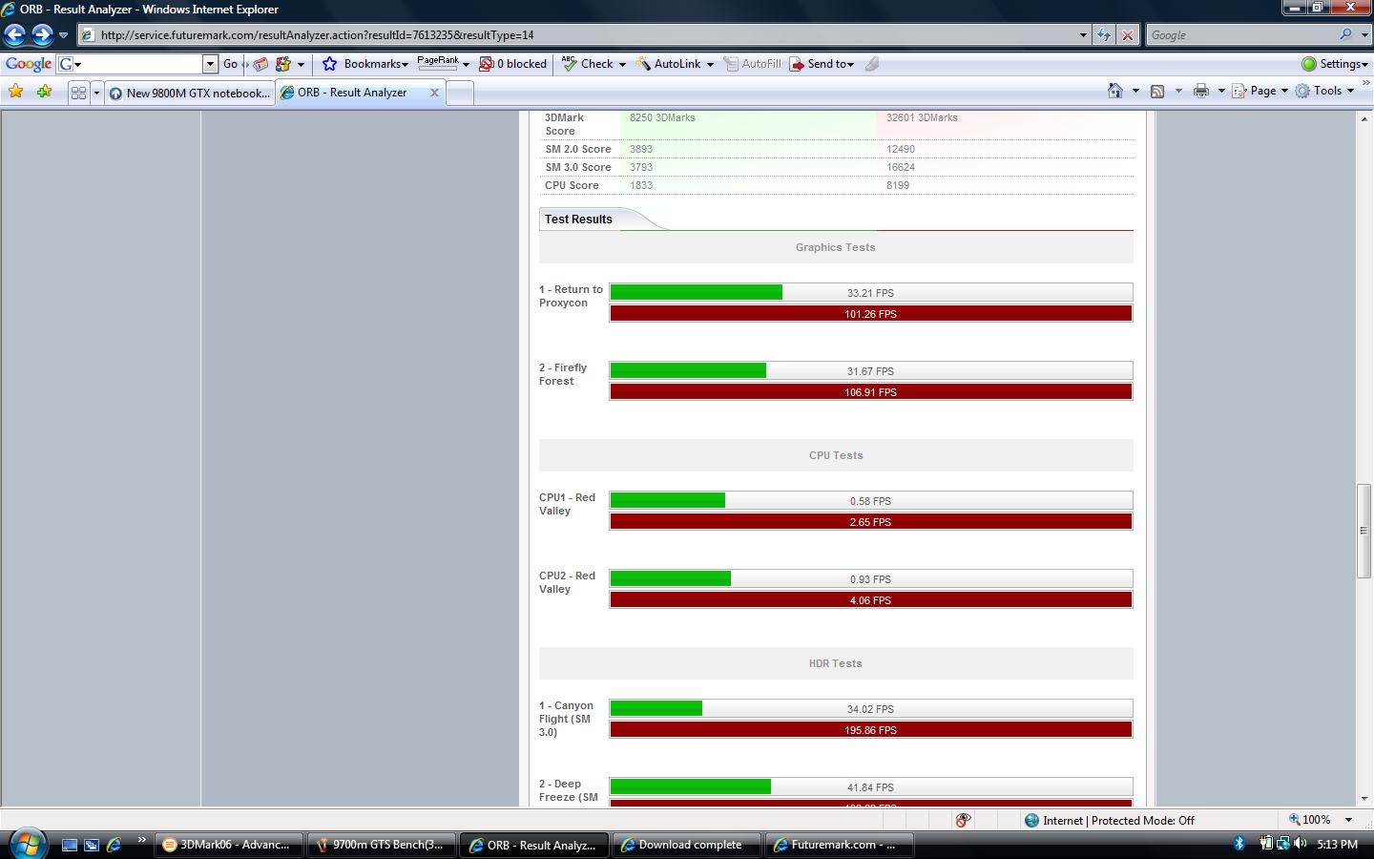Open the recent pages dropdown beside Forward

coord(63,35)
